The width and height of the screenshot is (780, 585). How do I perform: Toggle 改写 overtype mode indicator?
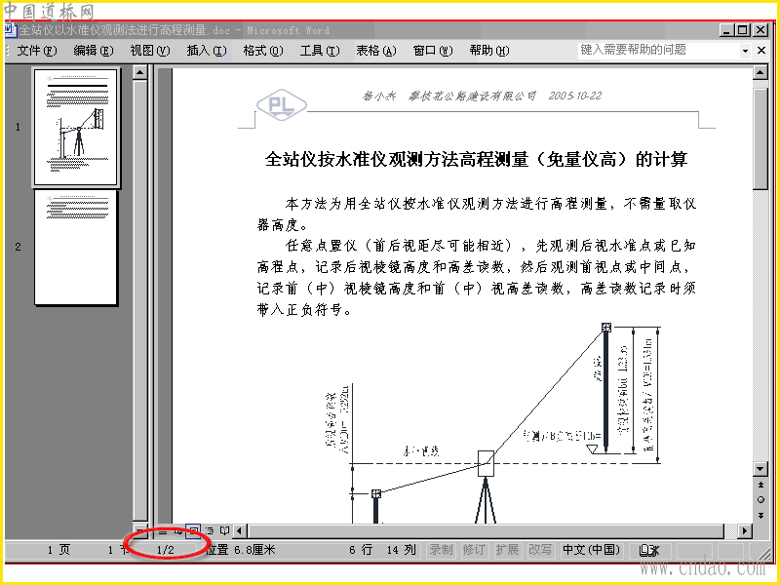540,550
